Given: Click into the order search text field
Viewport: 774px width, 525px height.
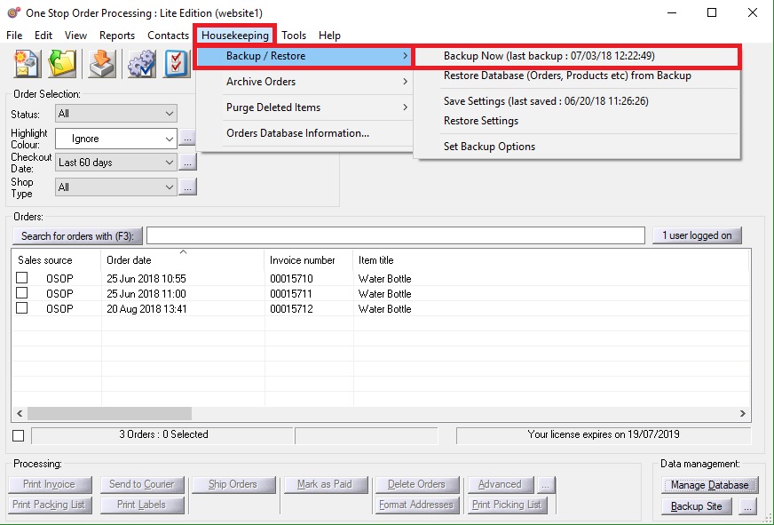Looking at the screenshot, I should 396,235.
